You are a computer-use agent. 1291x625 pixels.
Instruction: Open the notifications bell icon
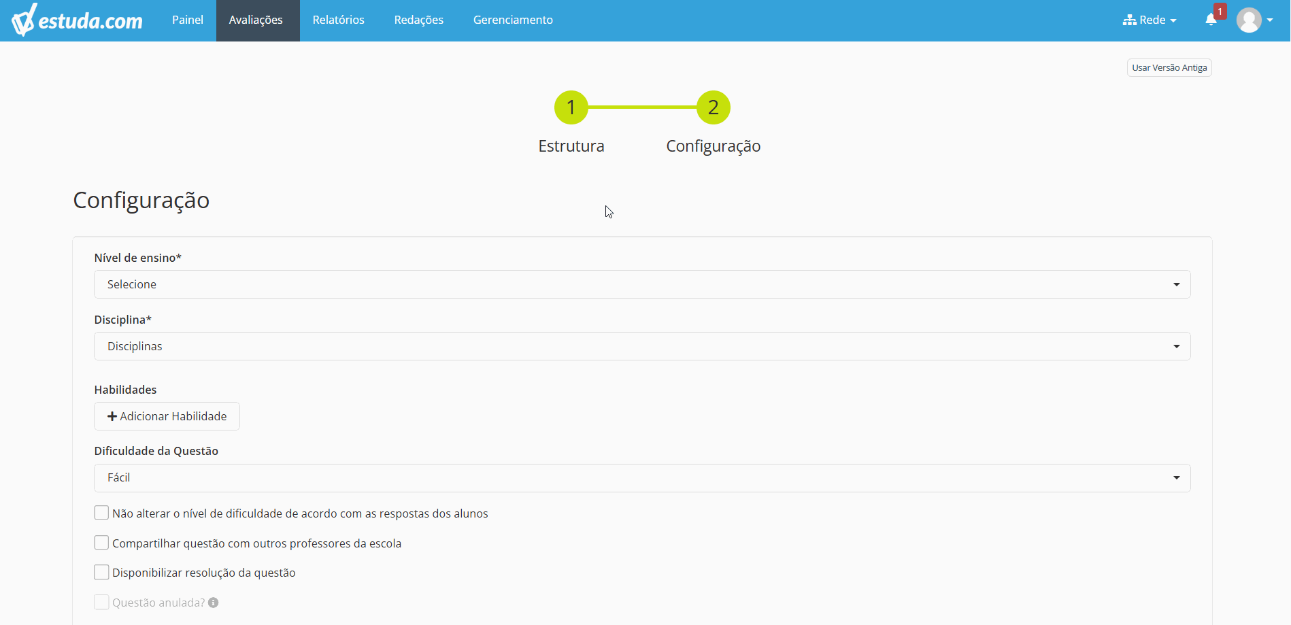(x=1211, y=20)
